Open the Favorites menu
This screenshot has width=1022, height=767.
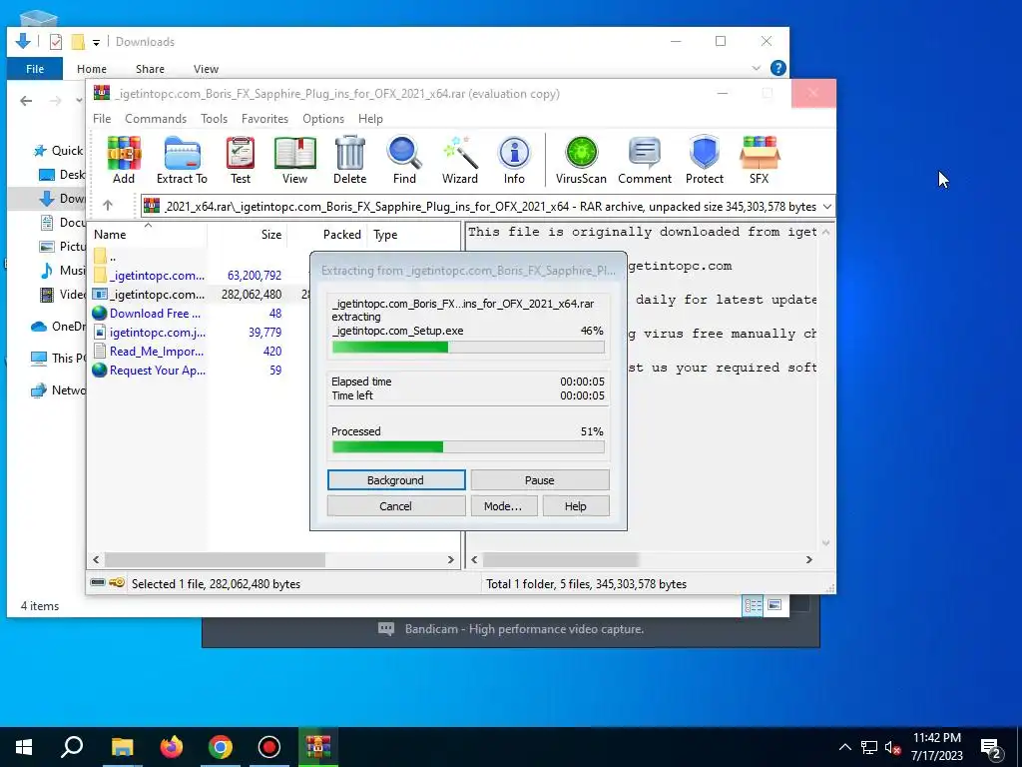click(264, 119)
